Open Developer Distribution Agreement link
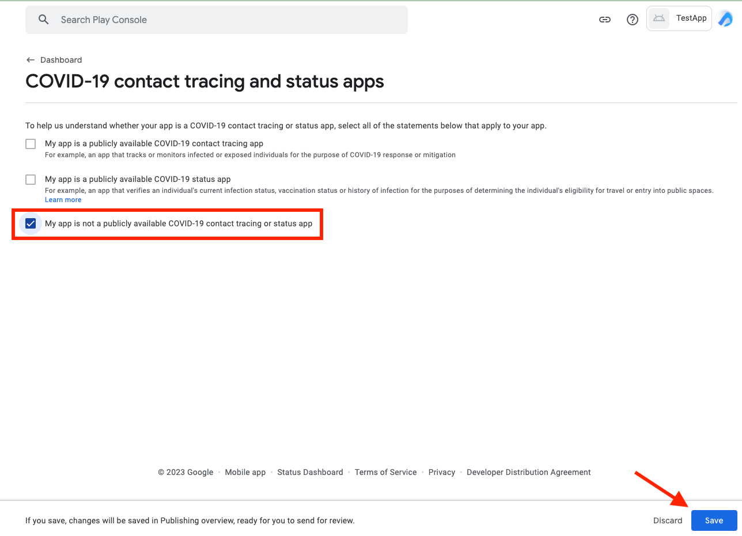Screen dimensions: 742x536 coord(529,472)
